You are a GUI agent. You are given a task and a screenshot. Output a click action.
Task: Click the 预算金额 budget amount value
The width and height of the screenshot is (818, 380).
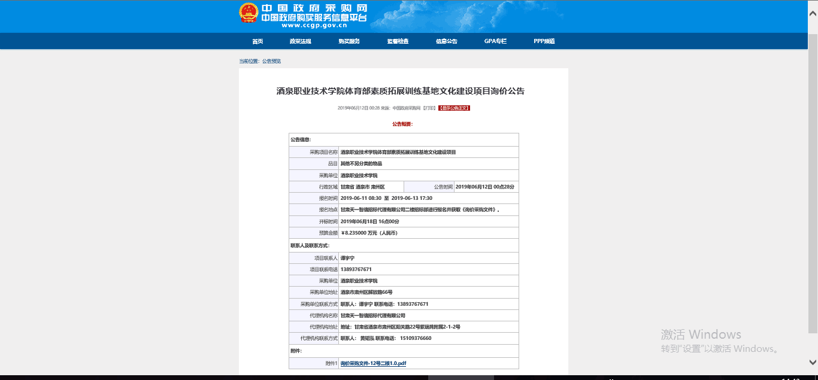click(369, 232)
